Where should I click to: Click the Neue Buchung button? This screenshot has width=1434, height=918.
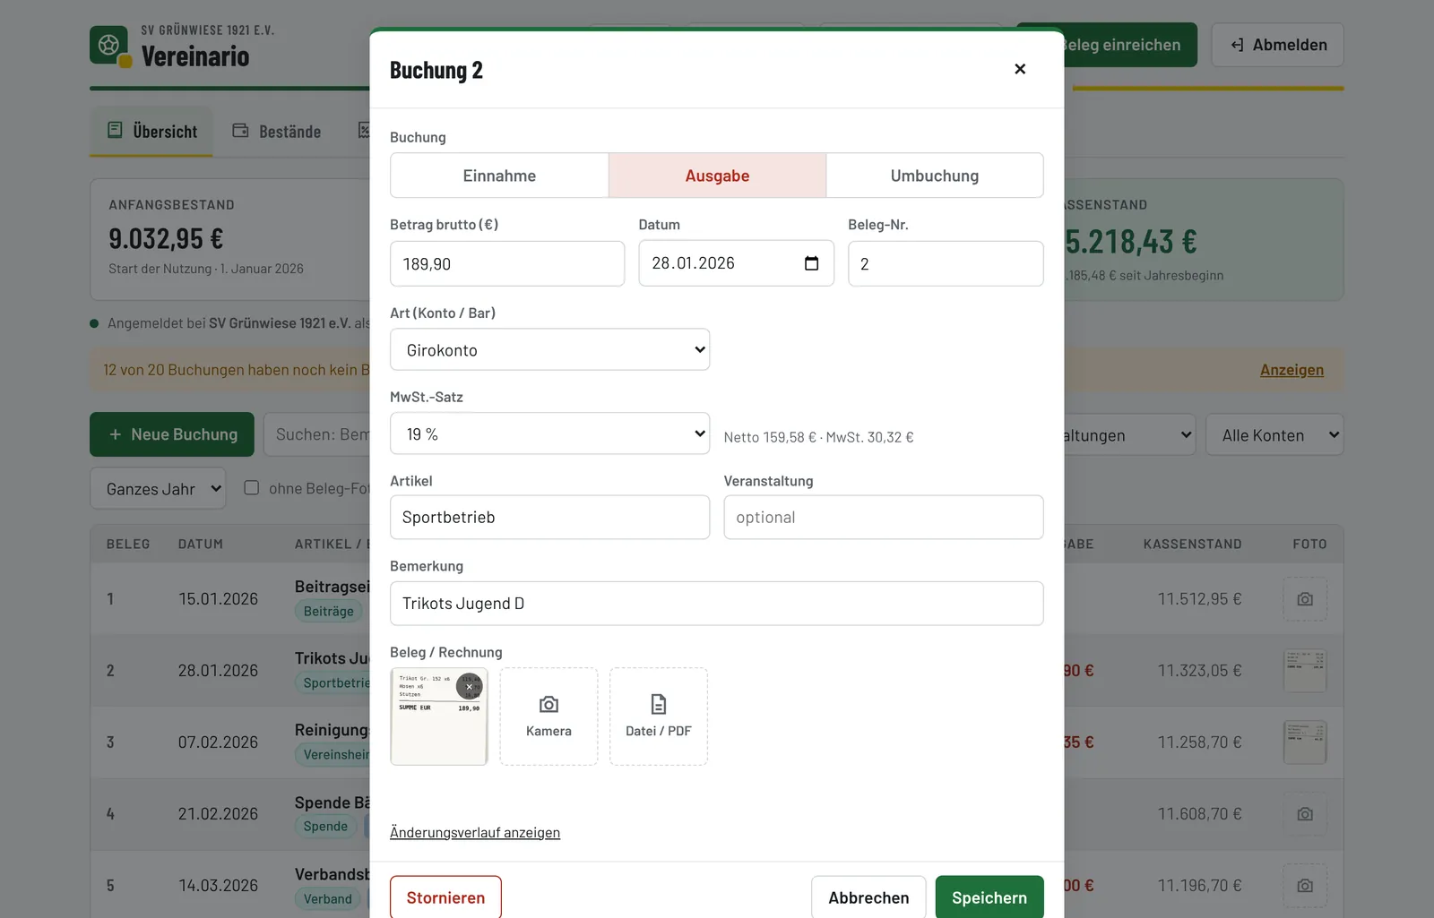pos(172,434)
